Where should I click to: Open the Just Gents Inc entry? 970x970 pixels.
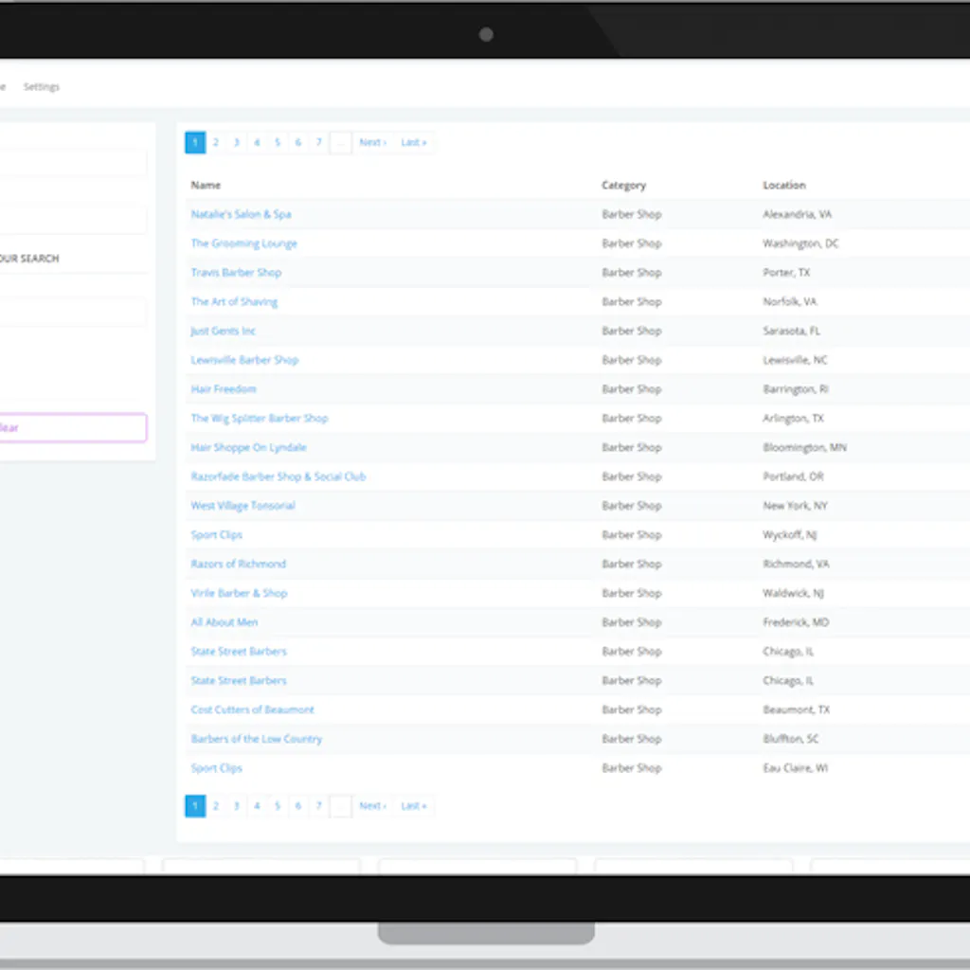tap(223, 332)
